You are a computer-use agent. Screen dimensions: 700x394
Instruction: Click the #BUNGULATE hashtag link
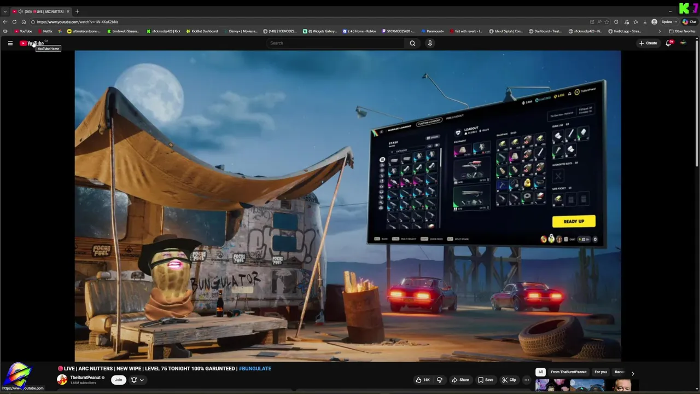point(255,369)
